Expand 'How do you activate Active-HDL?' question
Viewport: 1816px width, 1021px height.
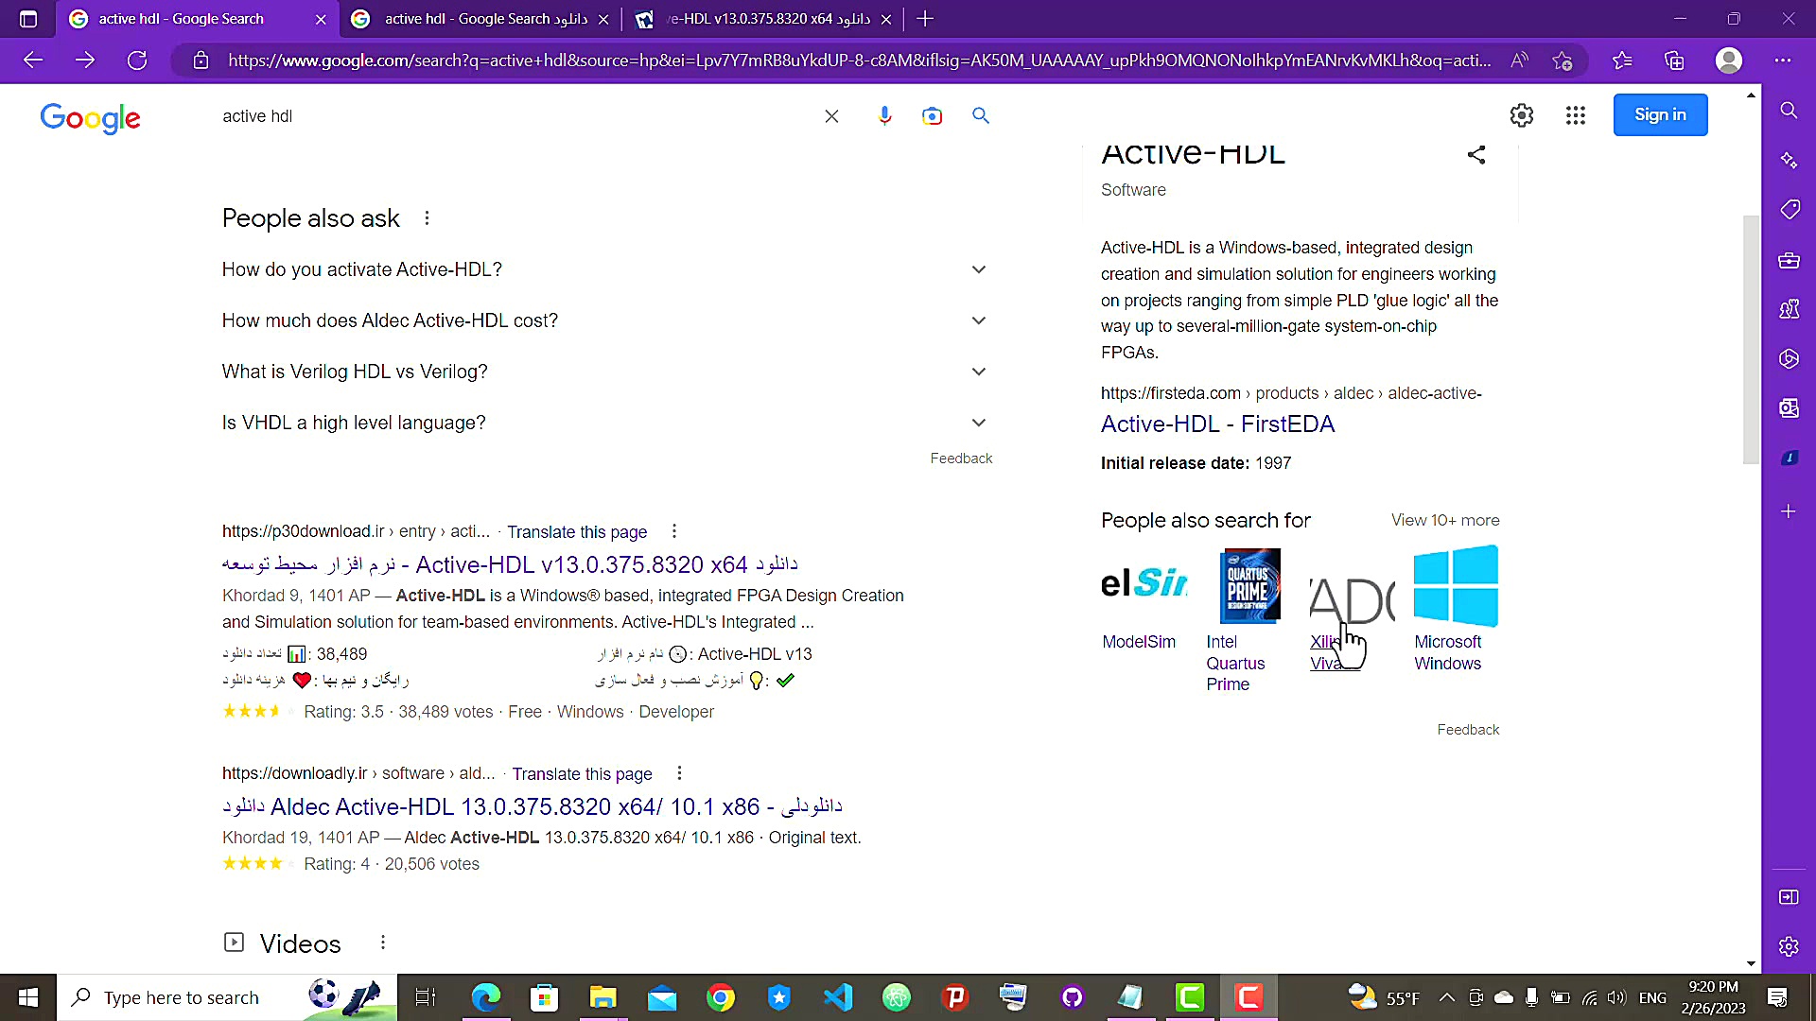pyautogui.click(x=978, y=269)
